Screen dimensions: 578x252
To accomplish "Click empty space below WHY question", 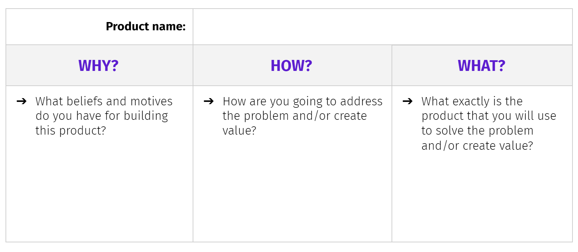I will 99,189.
